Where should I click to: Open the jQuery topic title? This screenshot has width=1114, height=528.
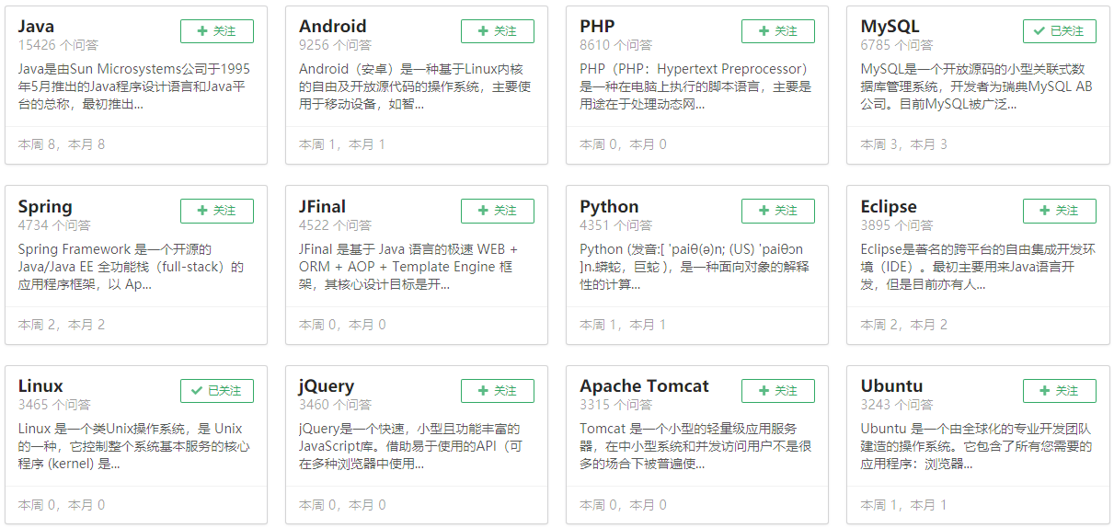327,386
